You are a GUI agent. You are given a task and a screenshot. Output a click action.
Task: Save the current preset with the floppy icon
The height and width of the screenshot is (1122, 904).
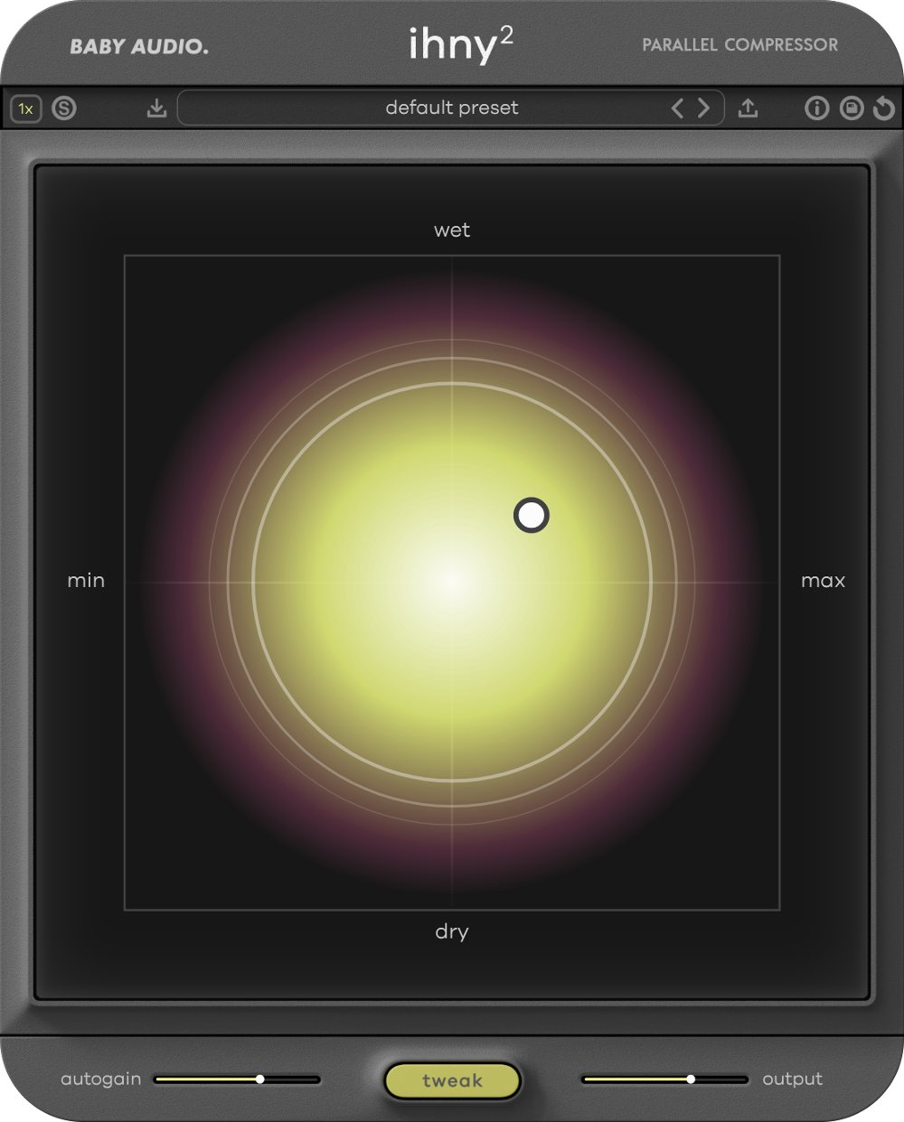851,108
